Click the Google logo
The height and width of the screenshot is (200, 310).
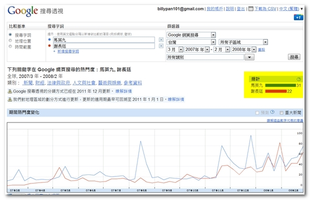(22, 11)
